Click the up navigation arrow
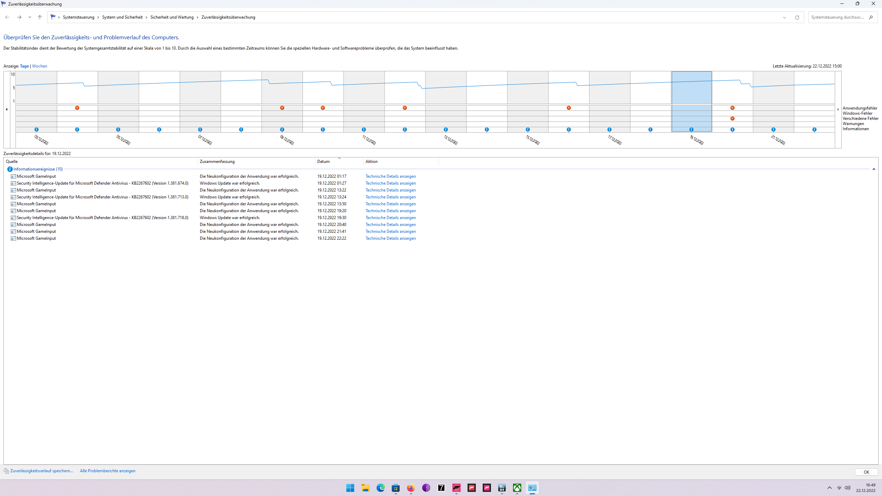The height and width of the screenshot is (496, 882). point(40,17)
